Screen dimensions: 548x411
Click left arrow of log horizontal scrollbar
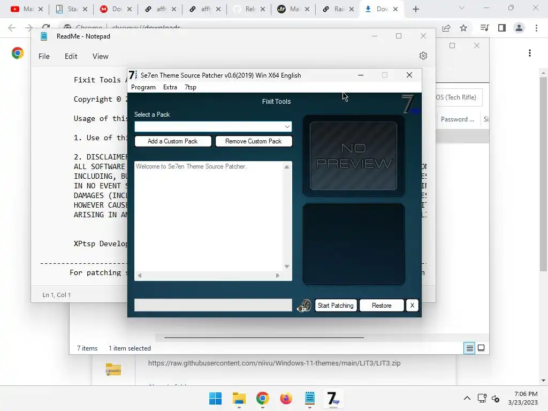140,276
